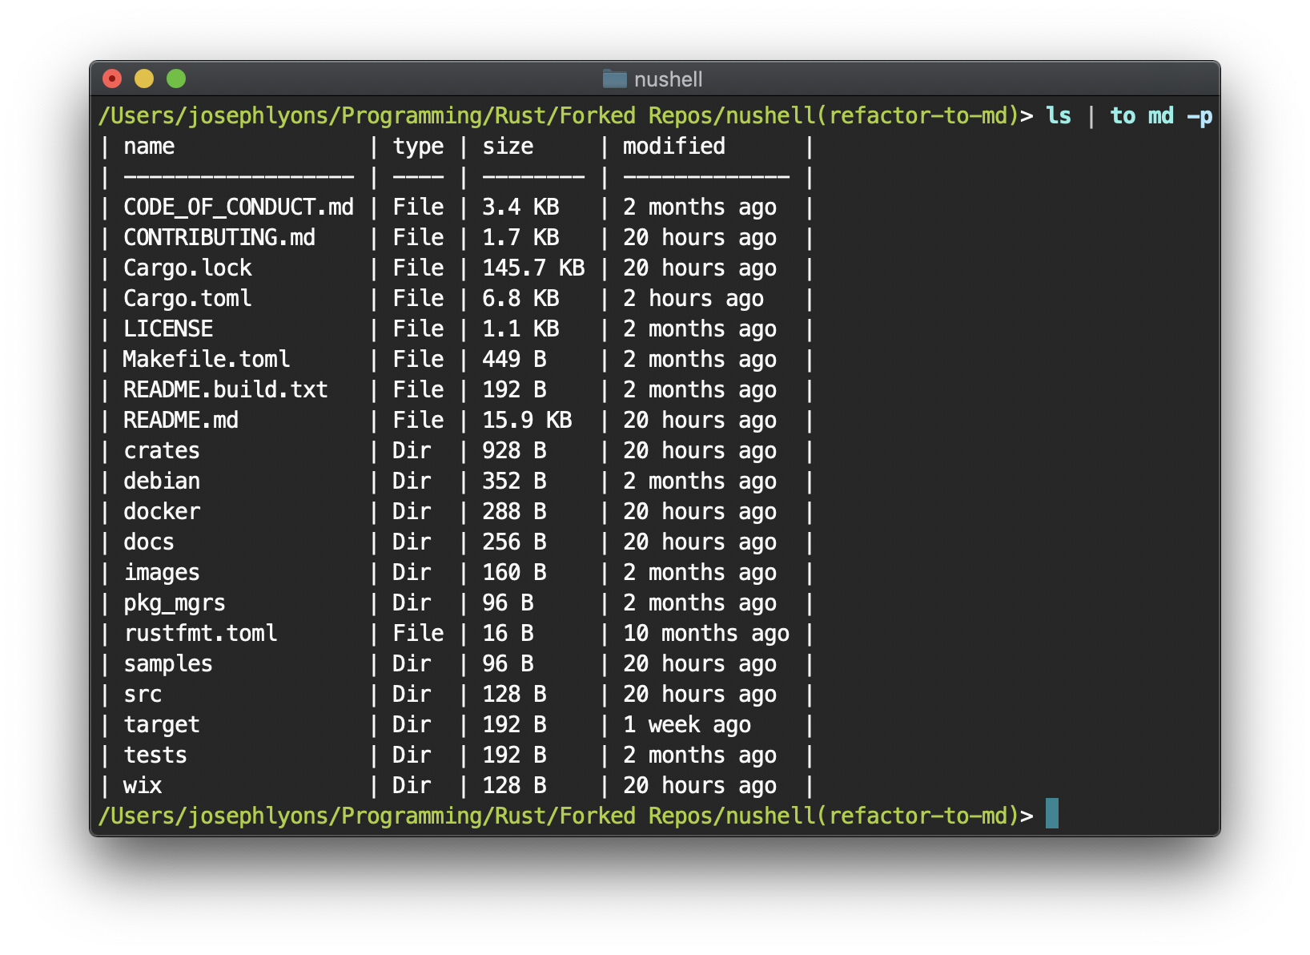Click the "pkg_mgrs" directory name
Screen dimensions: 1310x955
[x=175, y=604]
